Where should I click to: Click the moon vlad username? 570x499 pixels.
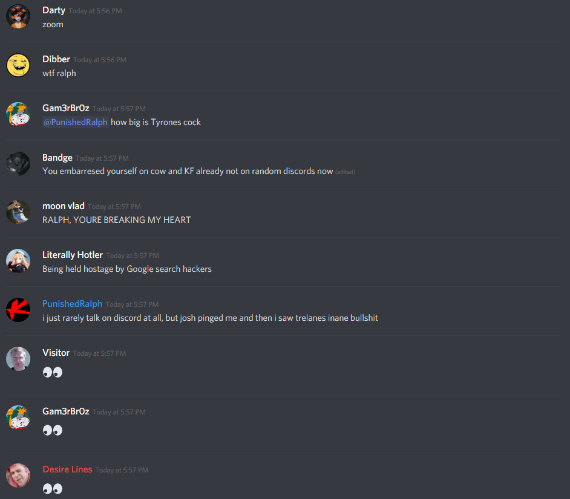pos(64,206)
